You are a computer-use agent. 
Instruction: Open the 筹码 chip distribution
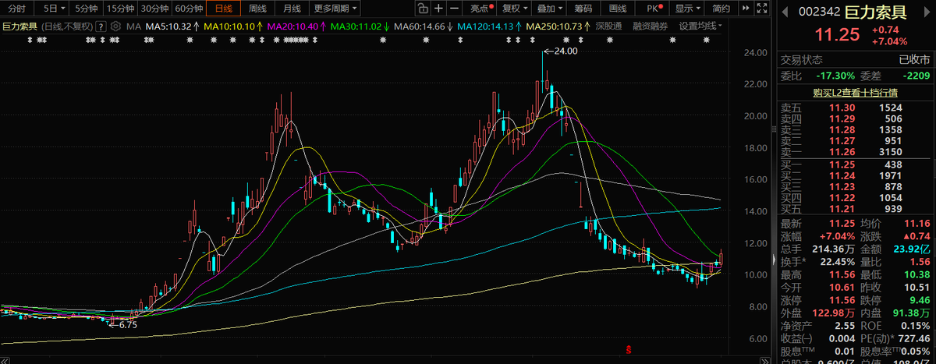[x=583, y=9]
